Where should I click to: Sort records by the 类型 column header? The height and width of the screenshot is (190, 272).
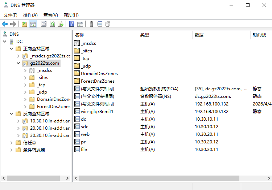coord(145,35)
